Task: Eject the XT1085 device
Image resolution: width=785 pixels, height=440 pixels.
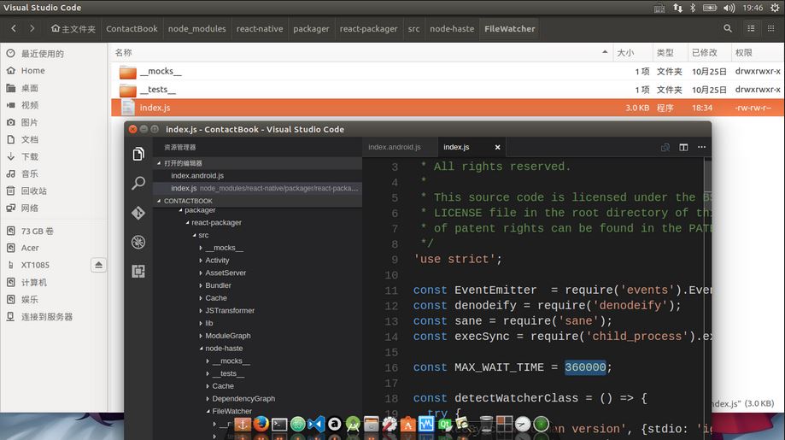Action: pos(98,265)
